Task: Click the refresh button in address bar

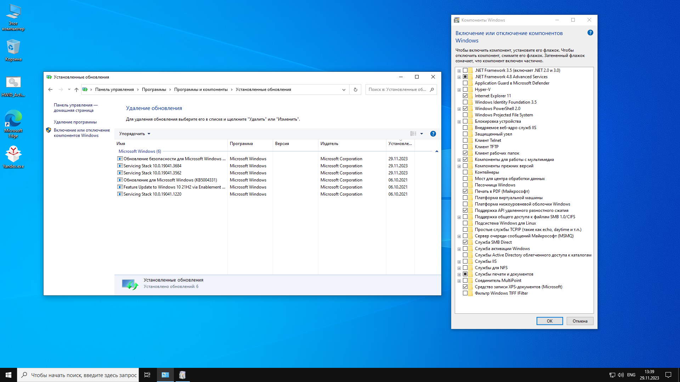Action: click(x=355, y=89)
